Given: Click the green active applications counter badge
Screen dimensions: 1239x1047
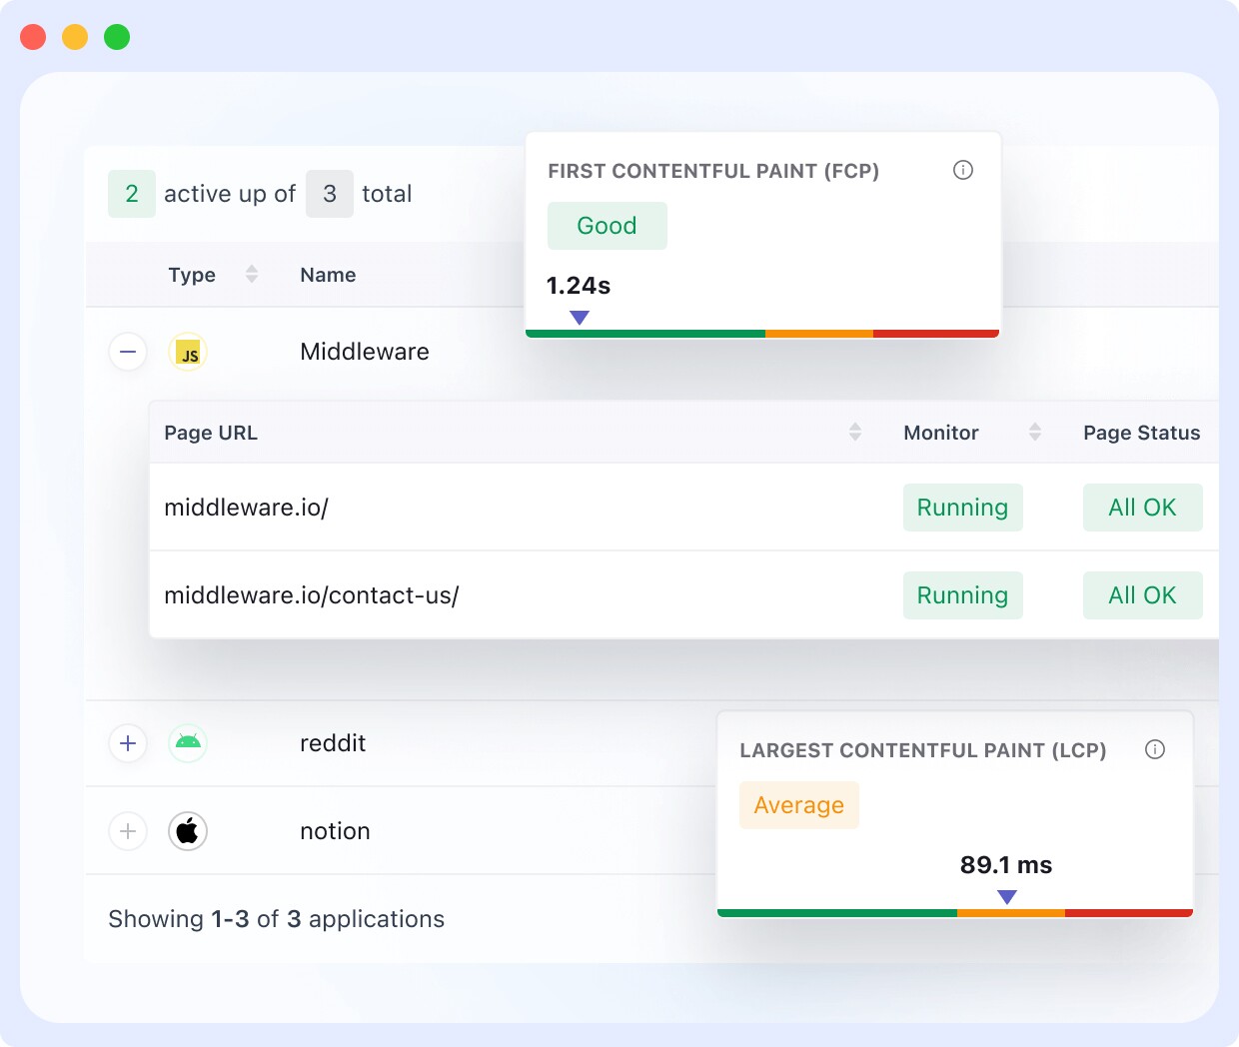Looking at the screenshot, I should tap(131, 193).
